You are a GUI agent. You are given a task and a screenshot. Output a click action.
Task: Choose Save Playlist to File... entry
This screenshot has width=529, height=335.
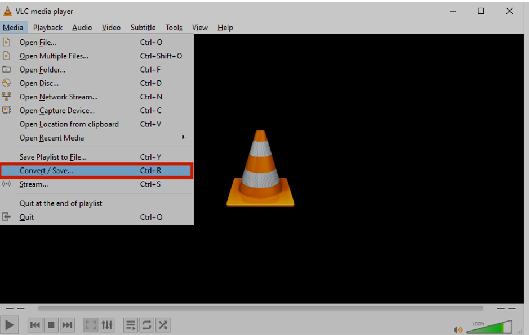point(97,157)
